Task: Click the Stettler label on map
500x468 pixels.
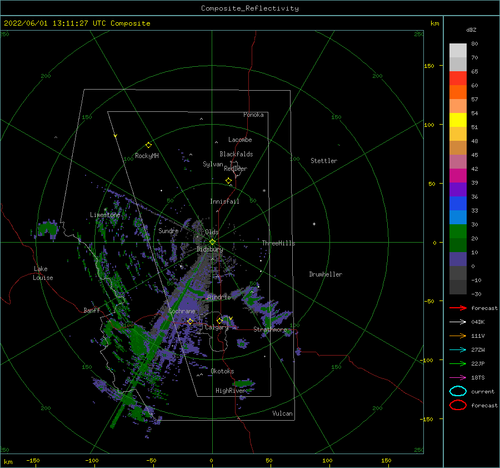Action: point(324,161)
